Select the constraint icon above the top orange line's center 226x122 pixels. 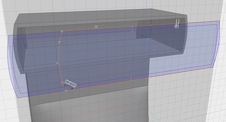click(96, 27)
